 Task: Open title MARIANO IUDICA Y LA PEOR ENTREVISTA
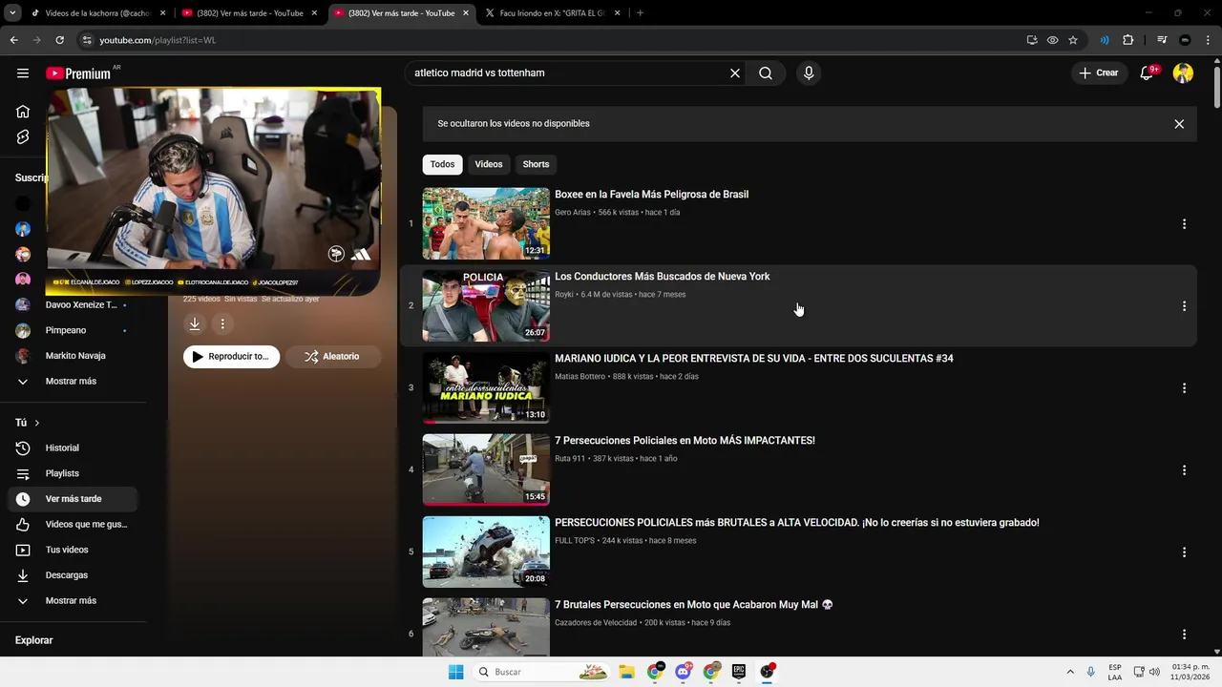click(x=754, y=359)
